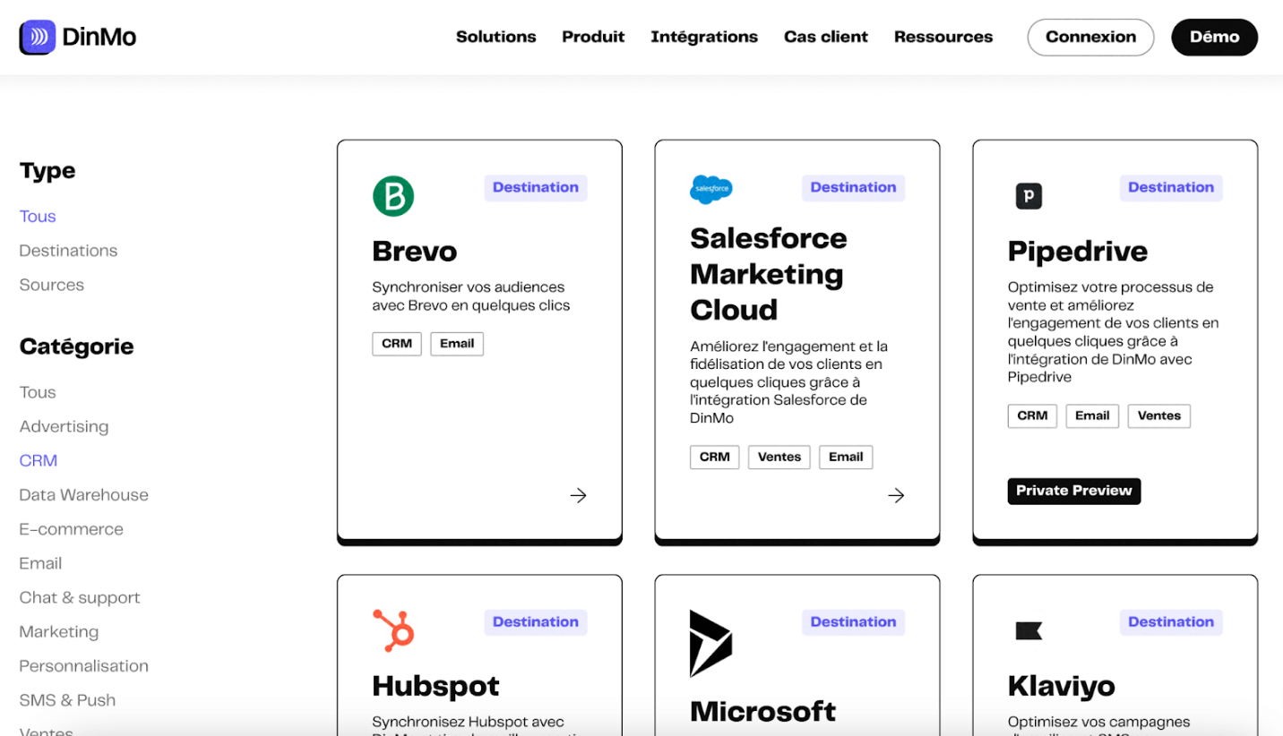Click the Ventes tag on Pipedrive card
This screenshot has height=736, width=1283.
1159,415
